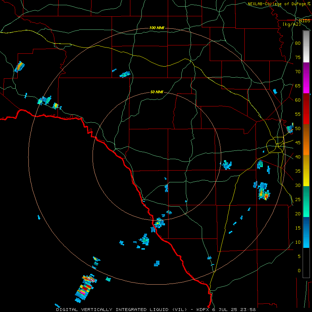Select the red segment of the color scale
312x312 pixels.
coord(306,109)
